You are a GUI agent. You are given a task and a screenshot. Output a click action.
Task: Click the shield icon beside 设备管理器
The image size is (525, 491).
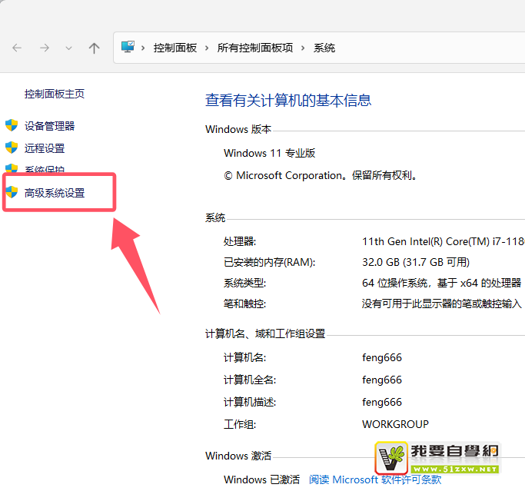[12, 125]
